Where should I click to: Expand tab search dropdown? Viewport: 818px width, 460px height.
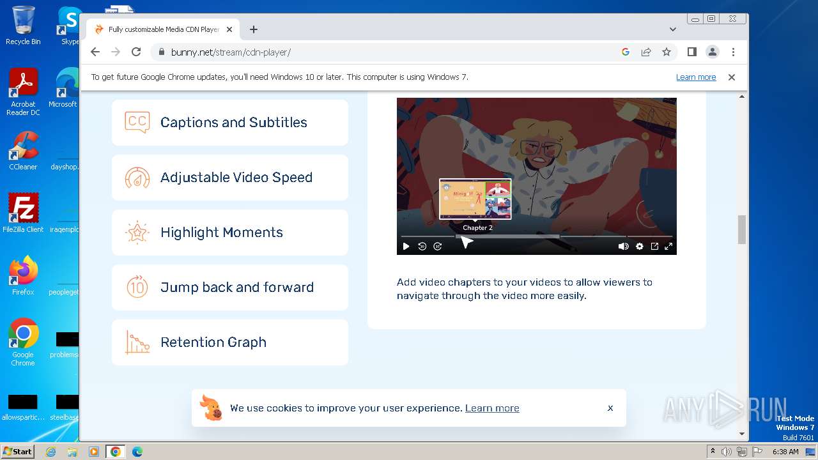click(673, 29)
